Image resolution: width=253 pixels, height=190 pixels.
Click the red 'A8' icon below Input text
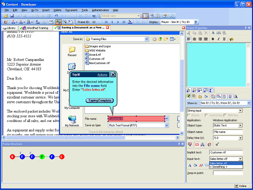point(201,165)
